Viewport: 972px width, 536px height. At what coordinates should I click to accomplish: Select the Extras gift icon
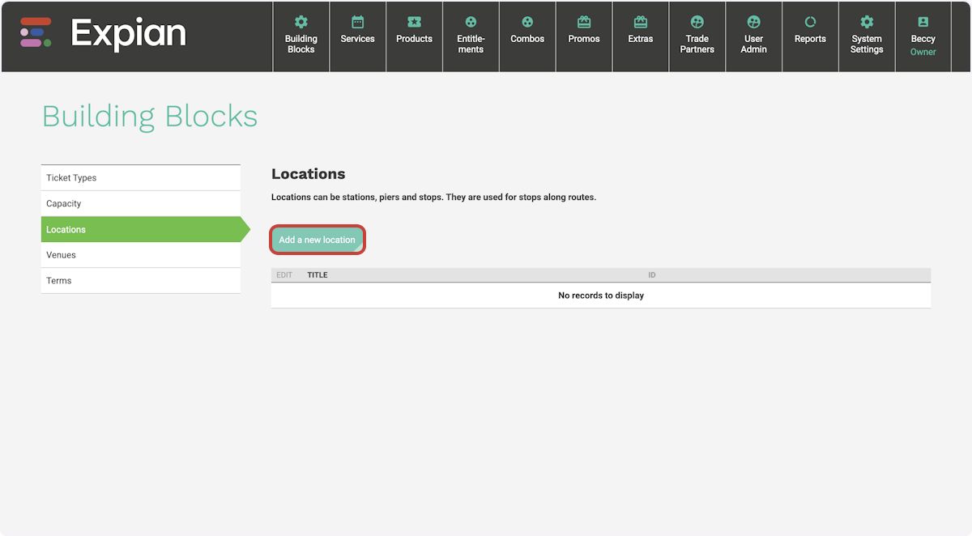click(641, 22)
